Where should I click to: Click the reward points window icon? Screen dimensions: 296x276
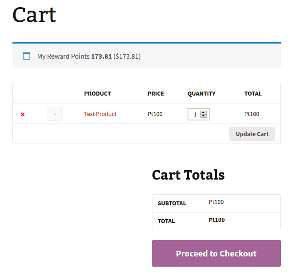click(27, 56)
